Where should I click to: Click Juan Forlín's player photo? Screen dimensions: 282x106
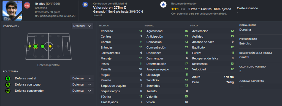pos(12,11)
